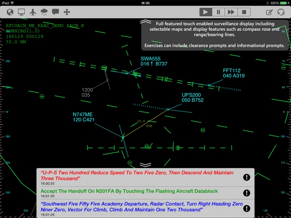The width and height of the screenshot is (291, 218).
Task: Tap the 10.0 range/bearing line label
Action: 141,121
